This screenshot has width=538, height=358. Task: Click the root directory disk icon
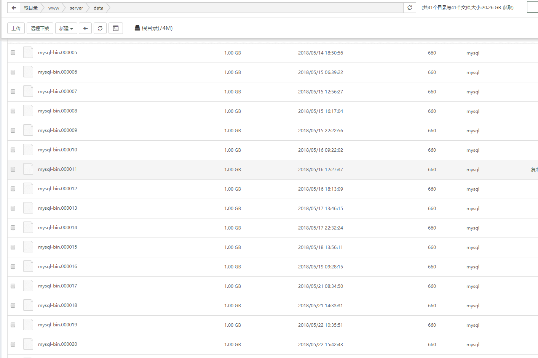tap(137, 28)
